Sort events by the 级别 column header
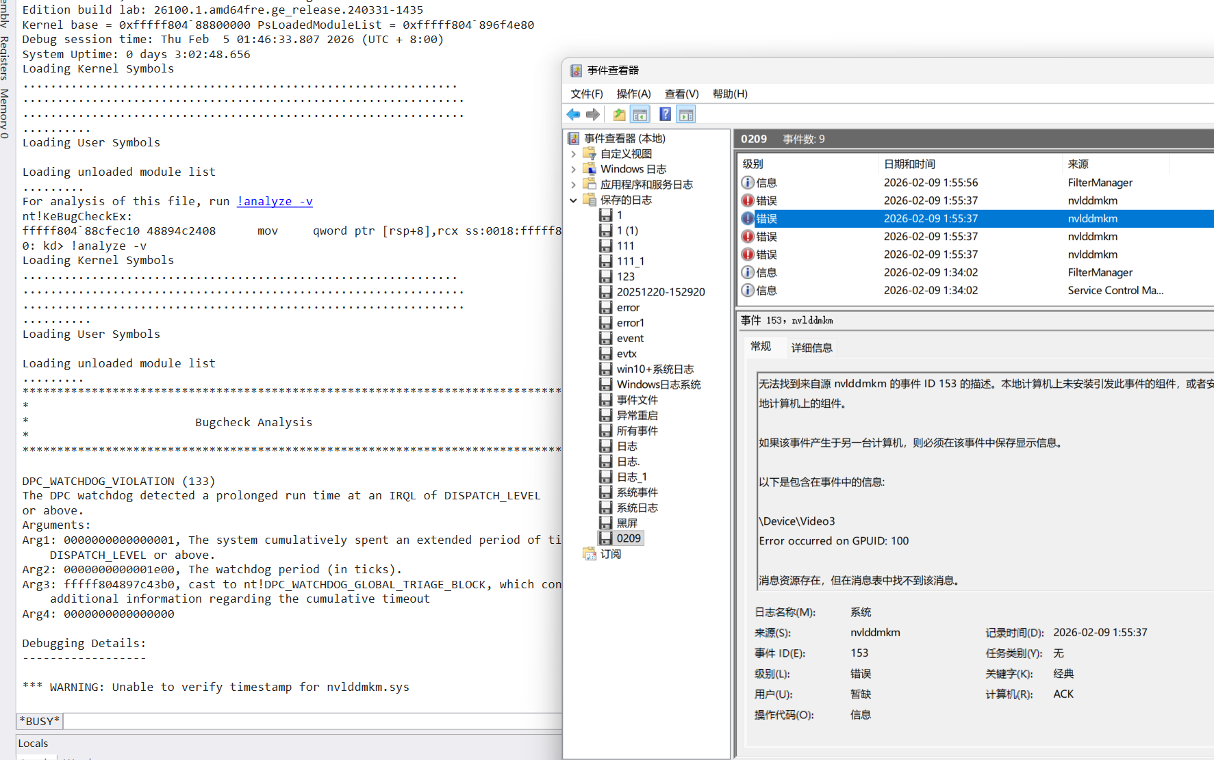1214x760 pixels. [x=807, y=164]
